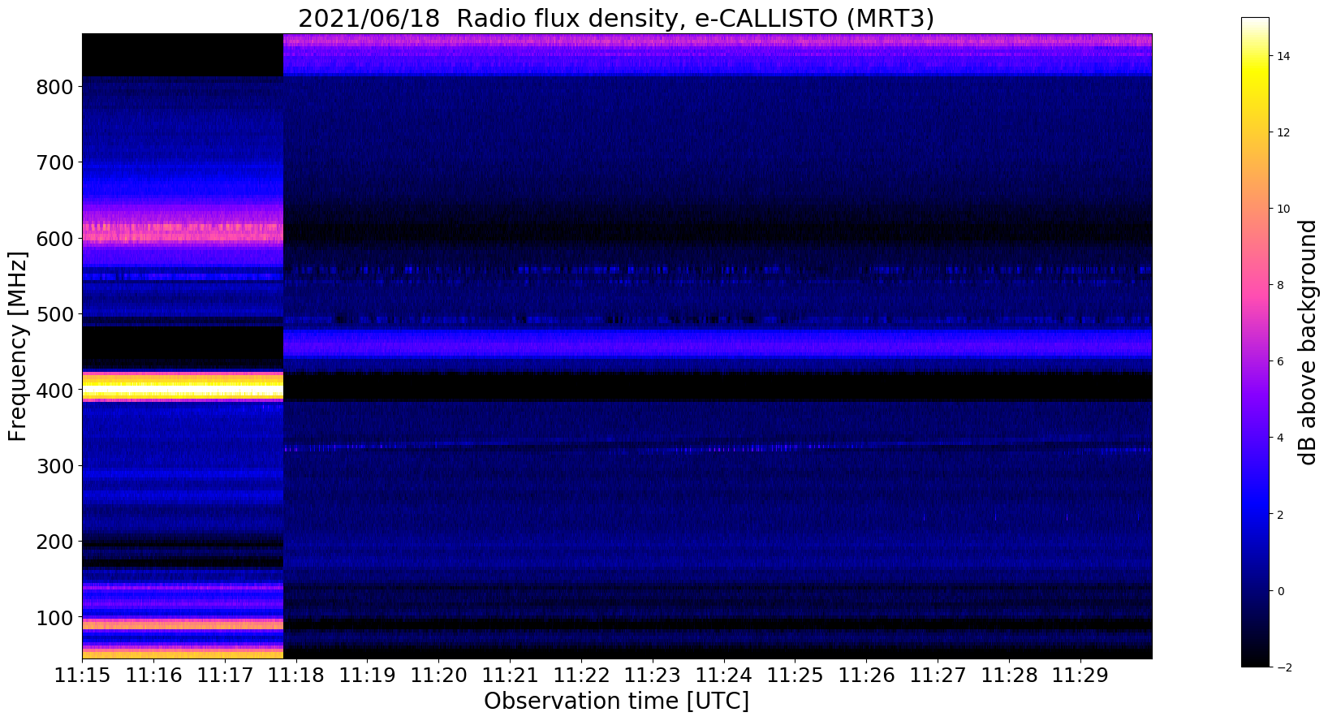
Task: Click the 11:16 time tick label
Action: tap(153, 676)
